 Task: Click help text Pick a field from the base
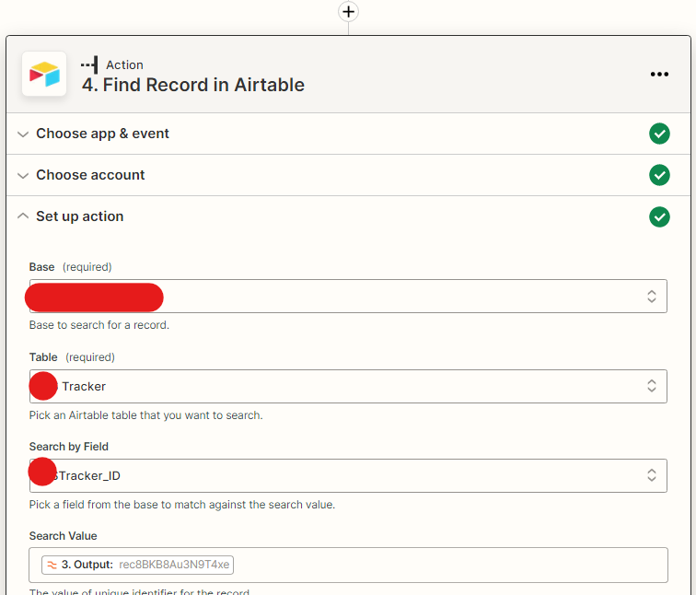pyautogui.click(x=182, y=505)
